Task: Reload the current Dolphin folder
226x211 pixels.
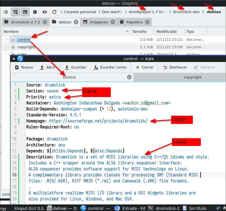Action: click(x=54, y=12)
